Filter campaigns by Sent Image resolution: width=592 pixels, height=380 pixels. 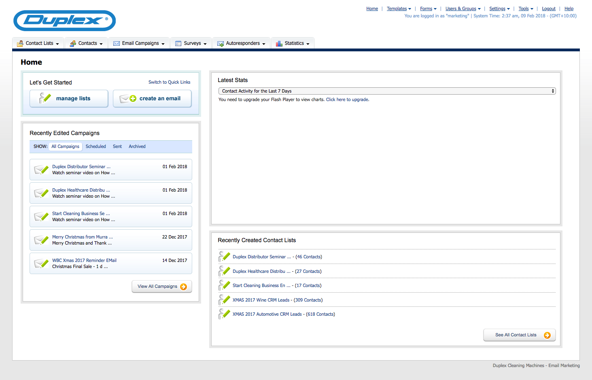117,146
